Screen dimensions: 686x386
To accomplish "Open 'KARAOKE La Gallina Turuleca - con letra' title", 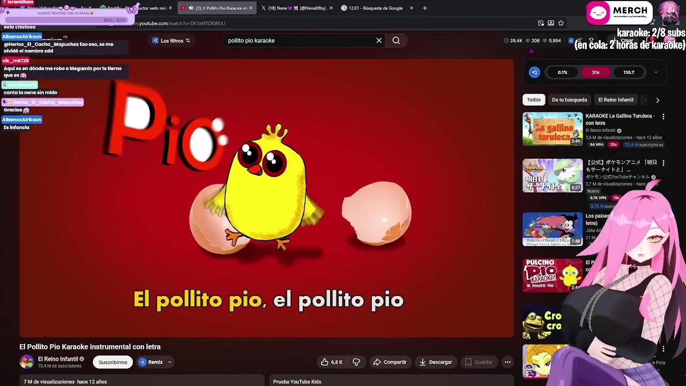I will coord(620,119).
